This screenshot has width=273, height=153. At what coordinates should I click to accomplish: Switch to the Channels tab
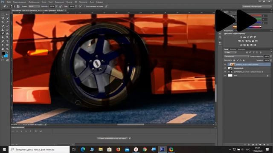tap(233, 49)
